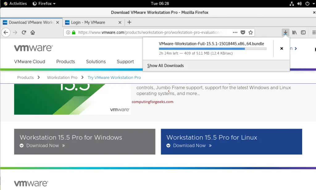Open the Solutions navigation menu
Viewport: 316px width, 190px height.
(96, 61)
